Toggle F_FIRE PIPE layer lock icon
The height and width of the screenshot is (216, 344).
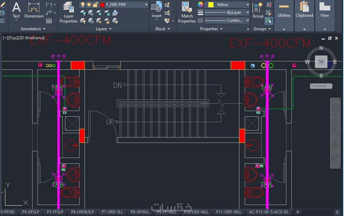[x=96, y=5]
